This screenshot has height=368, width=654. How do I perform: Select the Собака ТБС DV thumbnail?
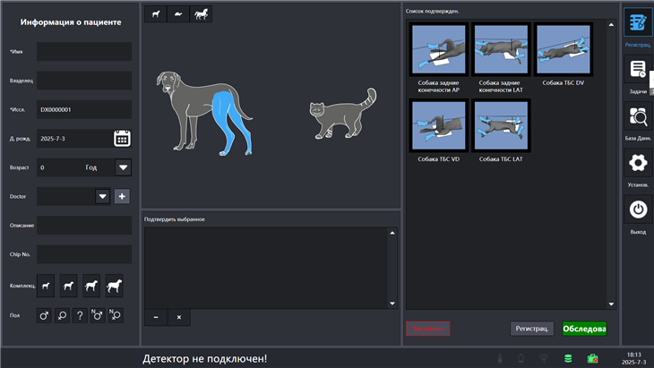[563, 49]
